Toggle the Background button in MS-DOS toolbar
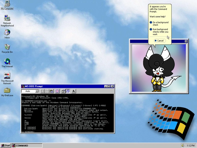 coord(68,91)
